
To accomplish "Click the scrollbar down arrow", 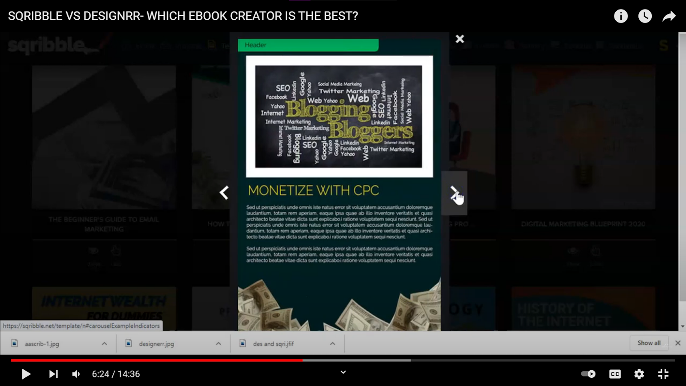I will point(682,326).
